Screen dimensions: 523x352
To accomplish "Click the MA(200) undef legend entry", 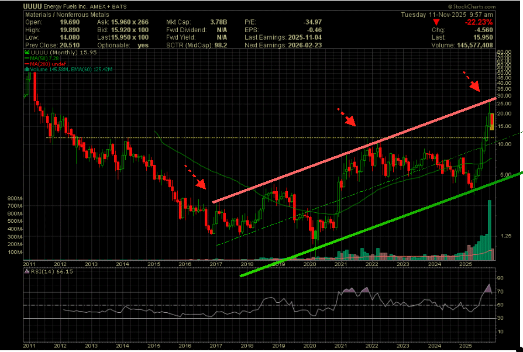I will pyautogui.click(x=48, y=64).
